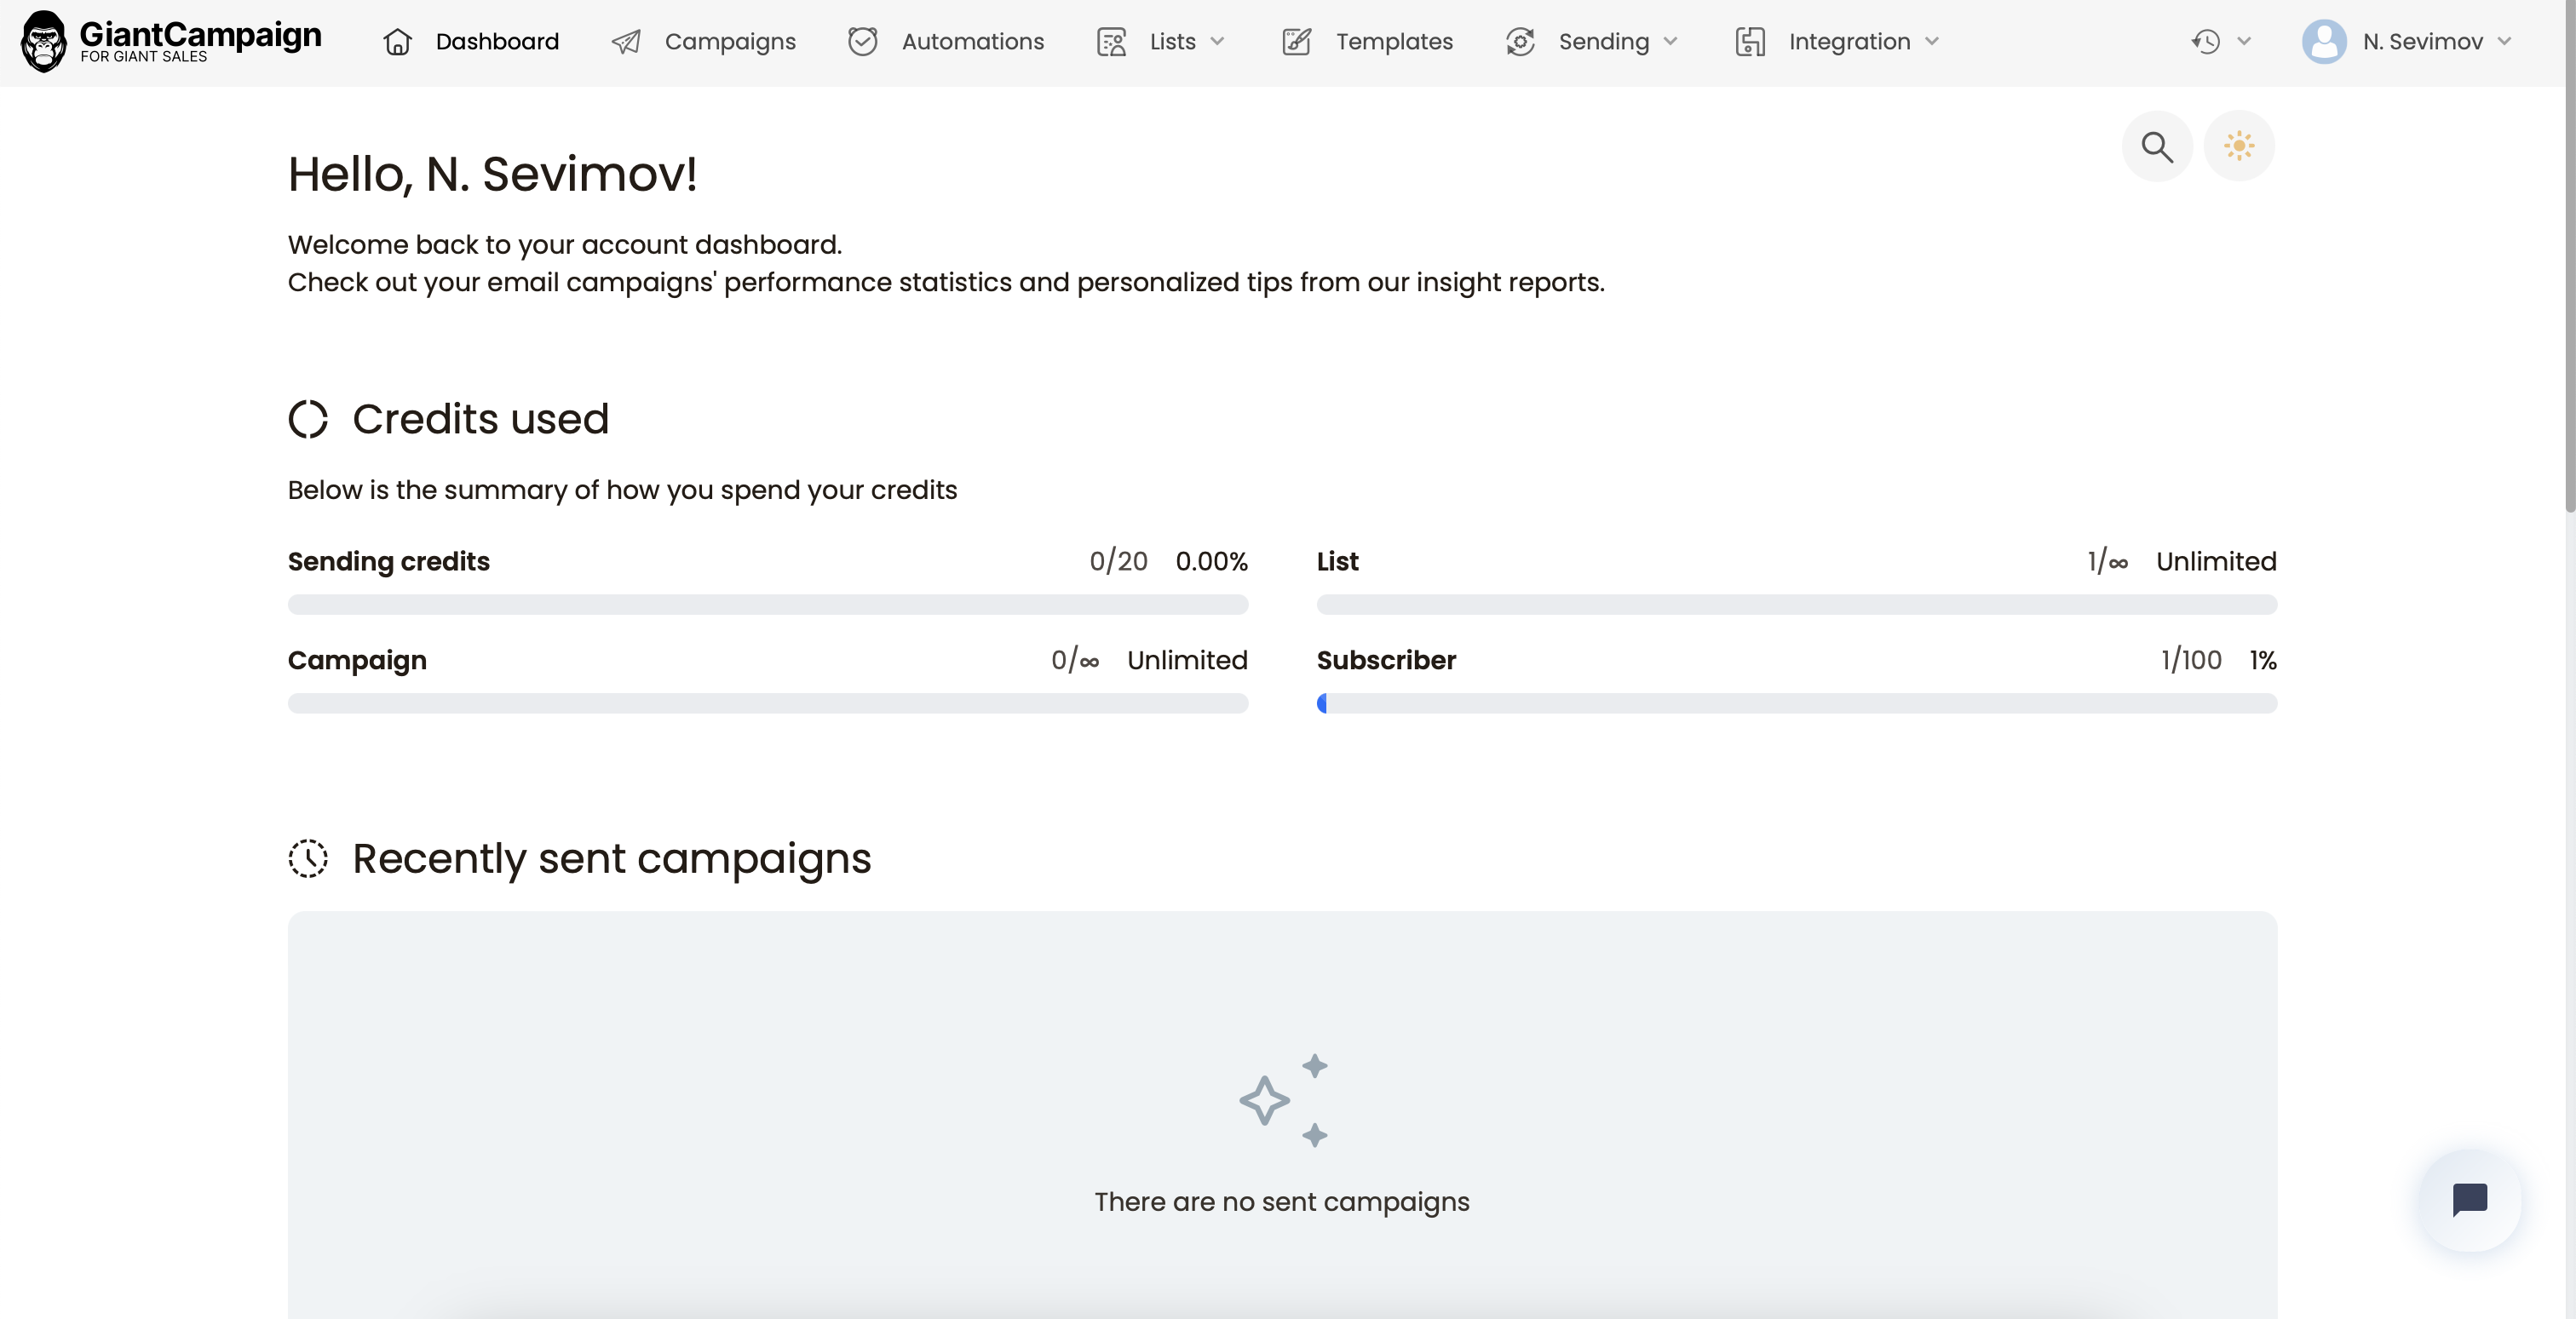Click the Sending credits progress bar
This screenshot has width=2576, height=1319.
(x=768, y=605)
